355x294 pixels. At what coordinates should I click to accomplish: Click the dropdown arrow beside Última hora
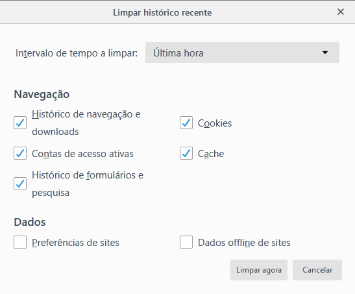point(325,53)
